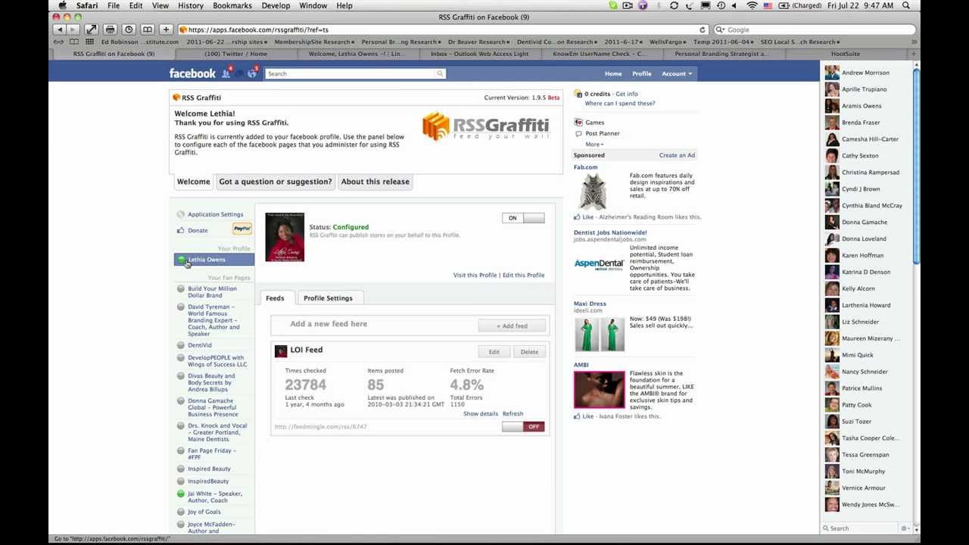Open the History menu in menu bar
969x545 pixels.
[x=191, y=5]
